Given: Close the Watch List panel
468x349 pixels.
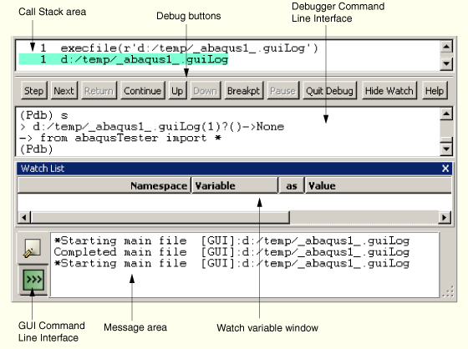Looking at the screenshot, I should coord(445,169).
